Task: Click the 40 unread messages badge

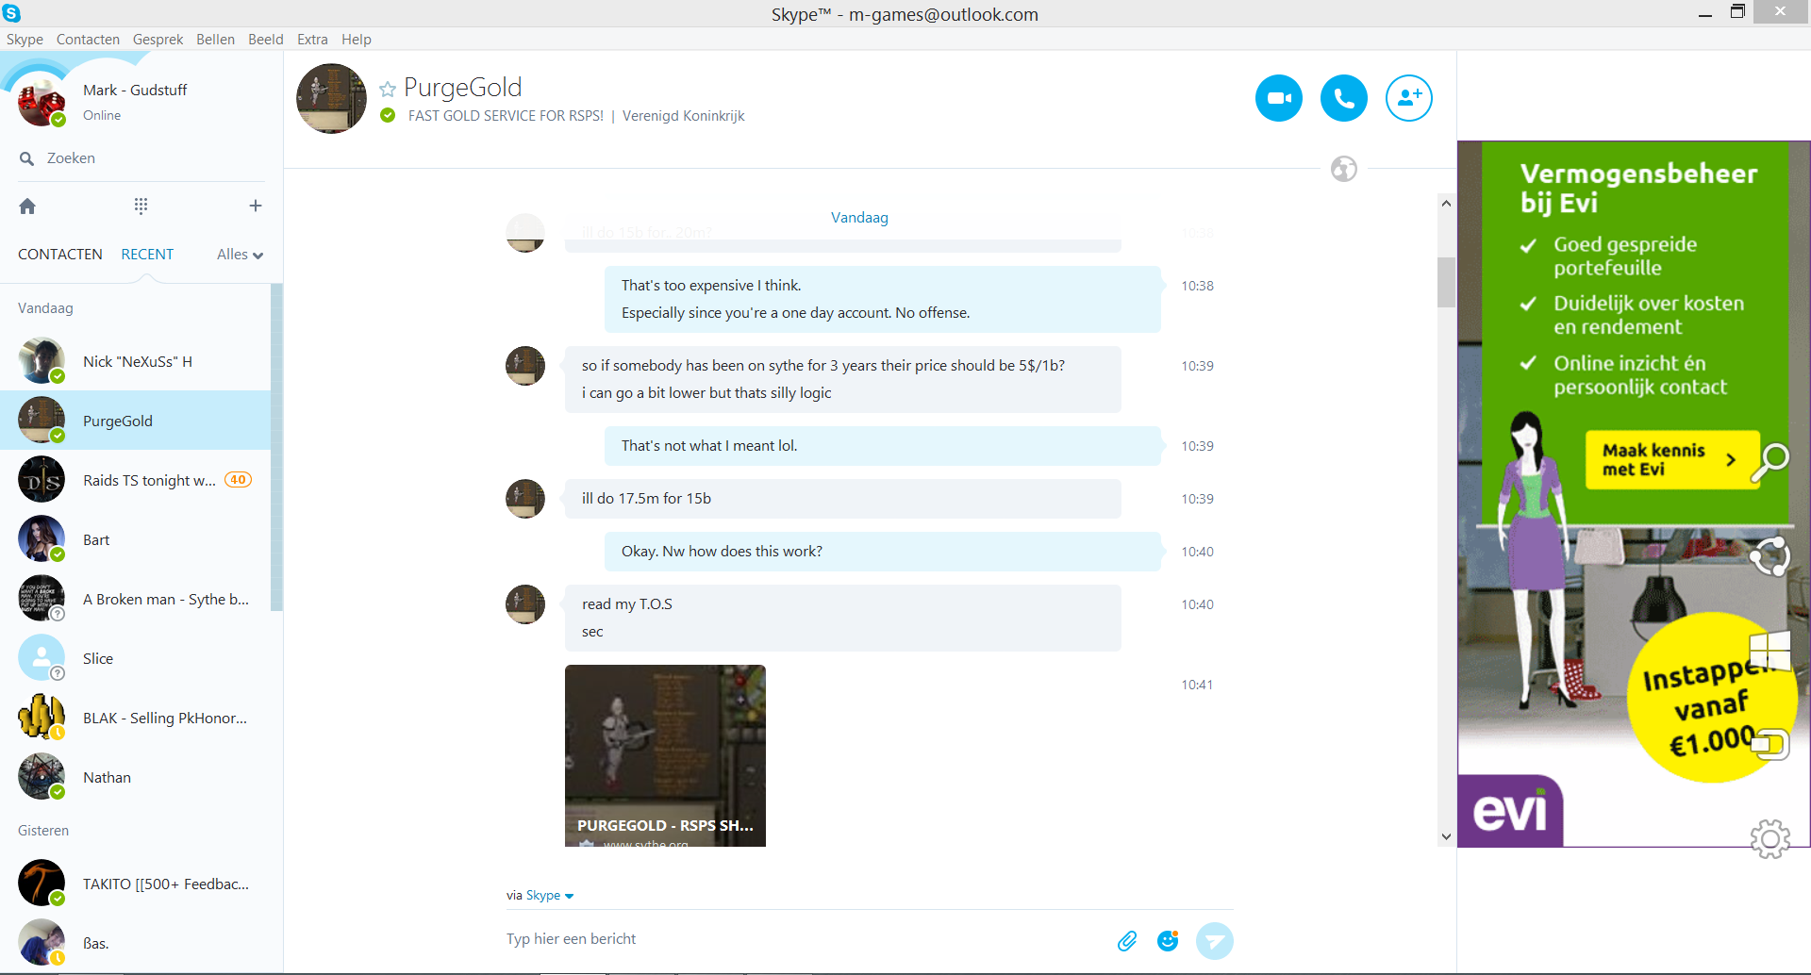Action: [238, 480]
